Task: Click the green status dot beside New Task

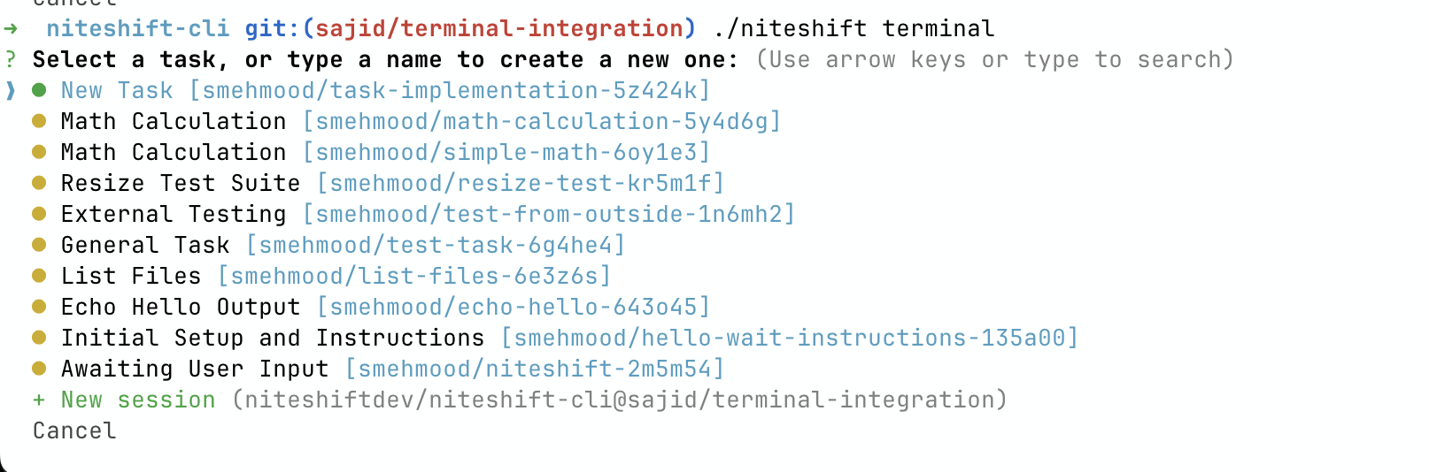Action: point(39,90)
